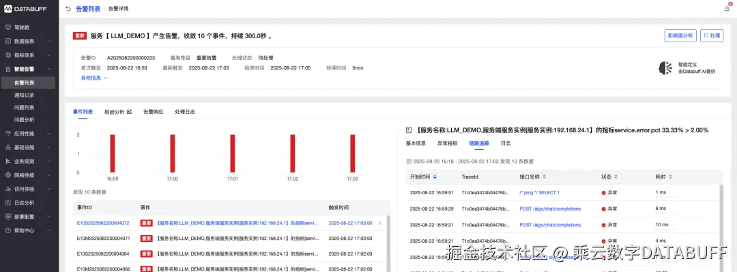This screenshot has width=737, height=272.
Task: Click the 基础设施 sidebar icon
Action: point(8,147)
